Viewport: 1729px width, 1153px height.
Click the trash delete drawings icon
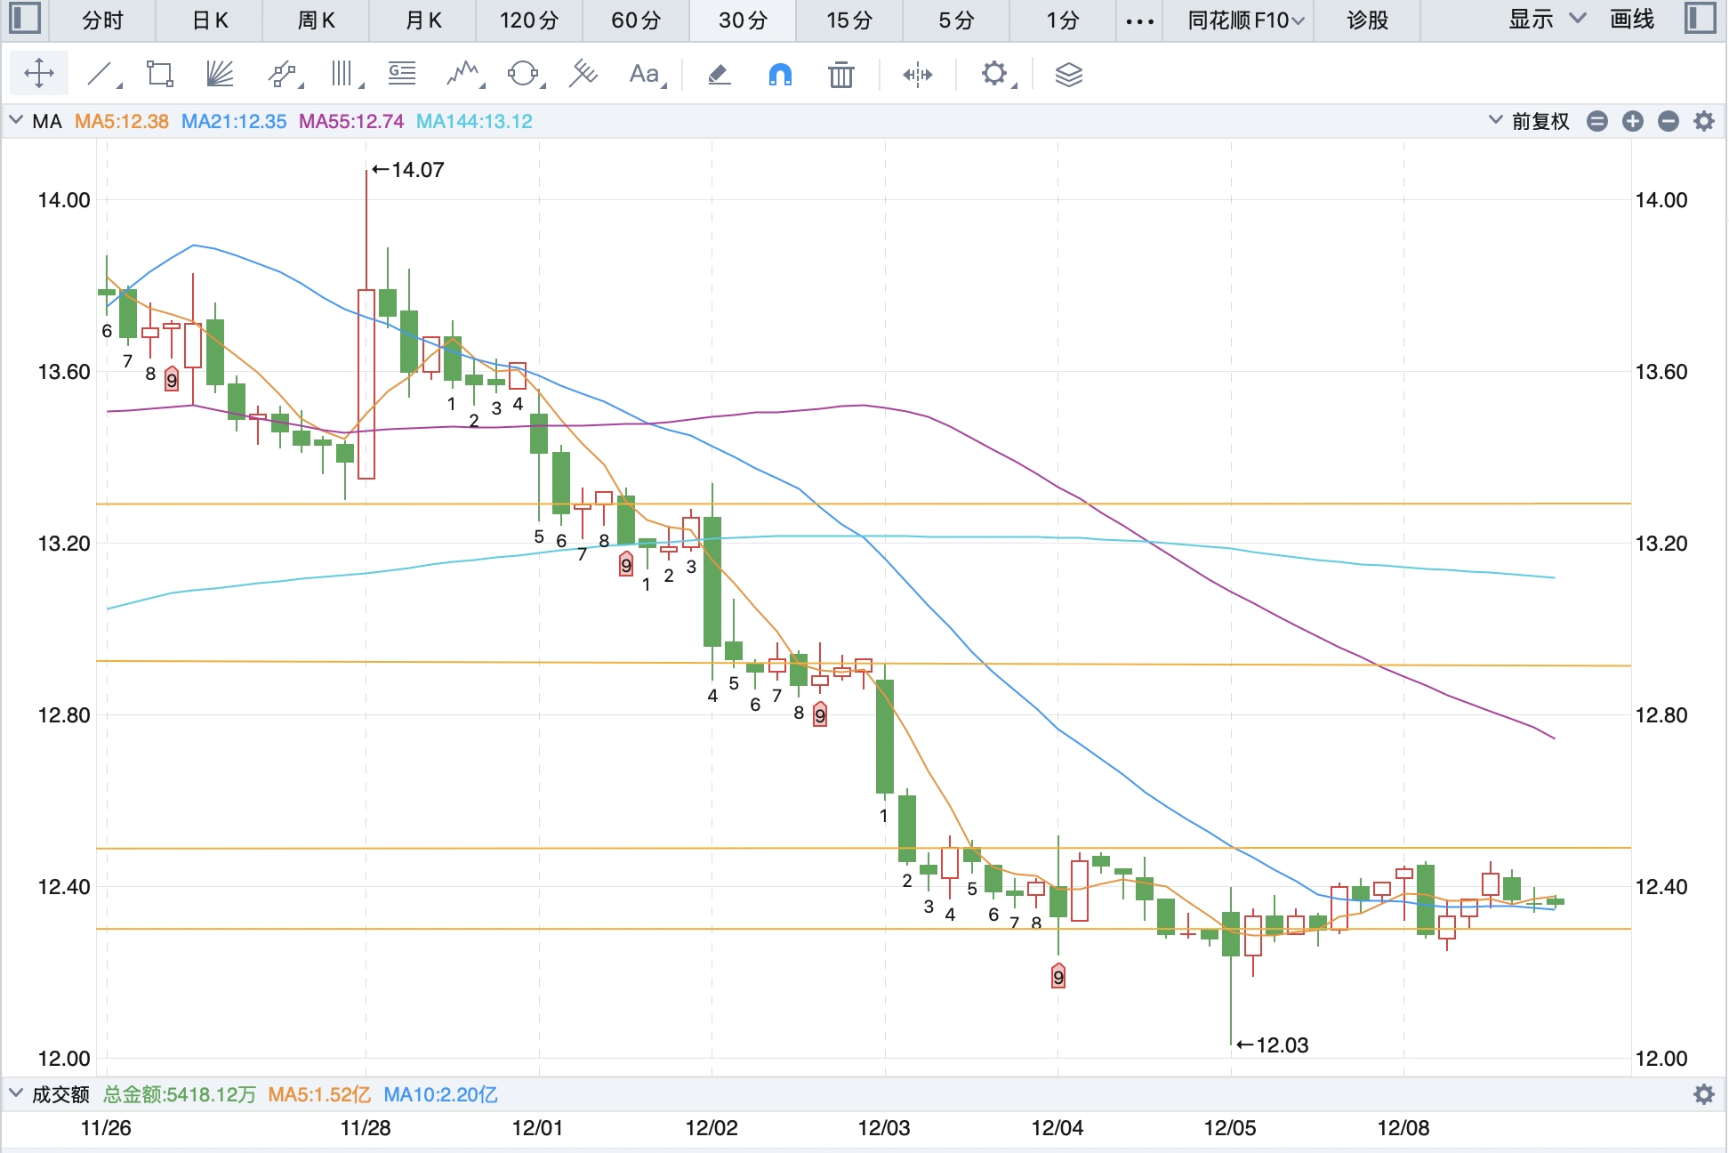tap(840, 75)
